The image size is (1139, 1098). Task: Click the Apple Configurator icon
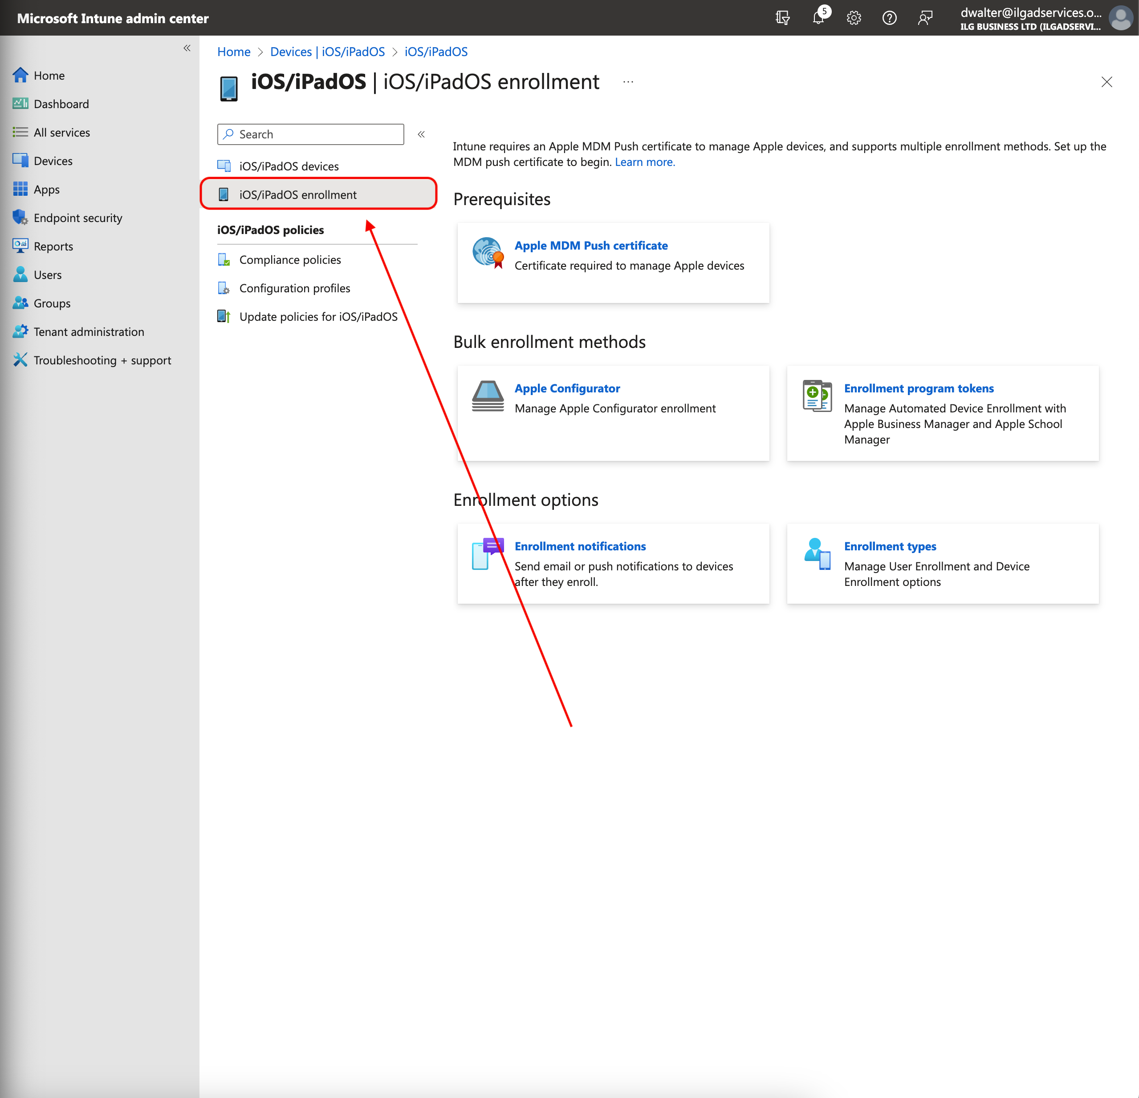click(x=488, y=396)
